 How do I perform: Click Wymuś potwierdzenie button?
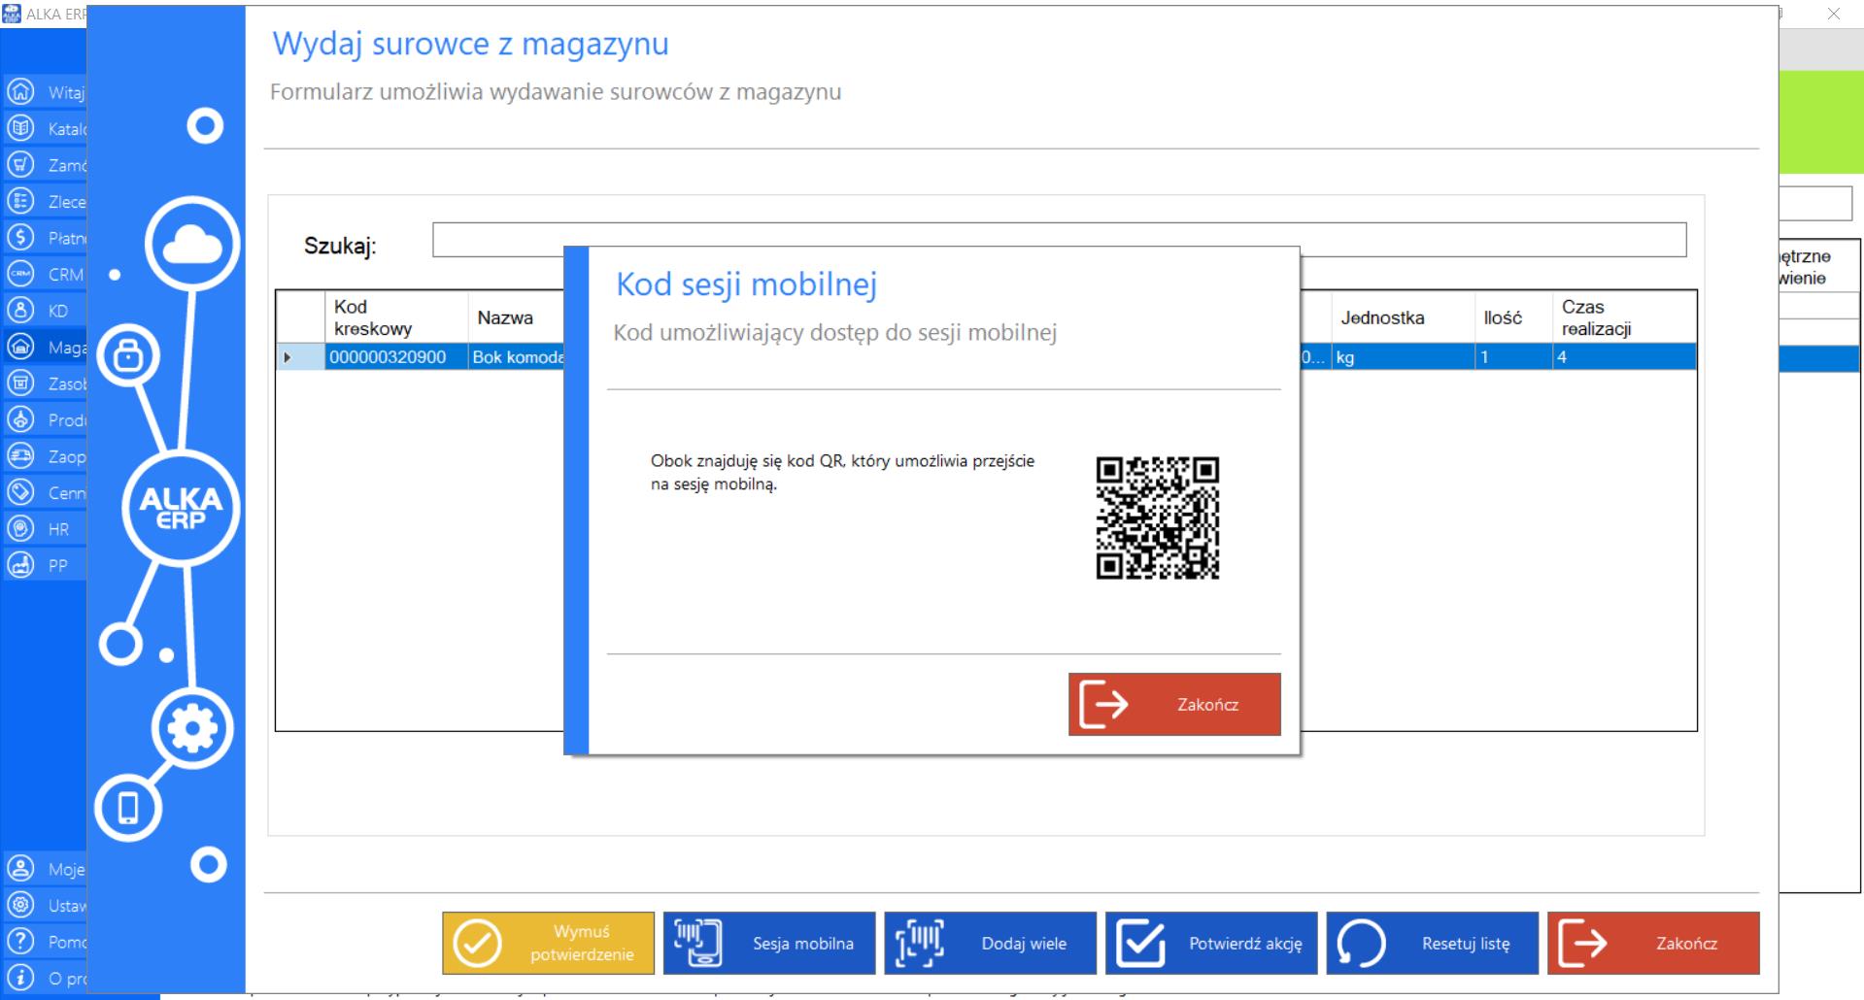tap(548, 943)
